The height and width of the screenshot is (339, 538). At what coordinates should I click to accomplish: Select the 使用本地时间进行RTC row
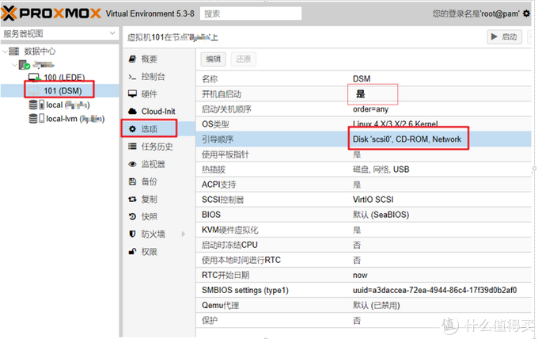[363, 260]
